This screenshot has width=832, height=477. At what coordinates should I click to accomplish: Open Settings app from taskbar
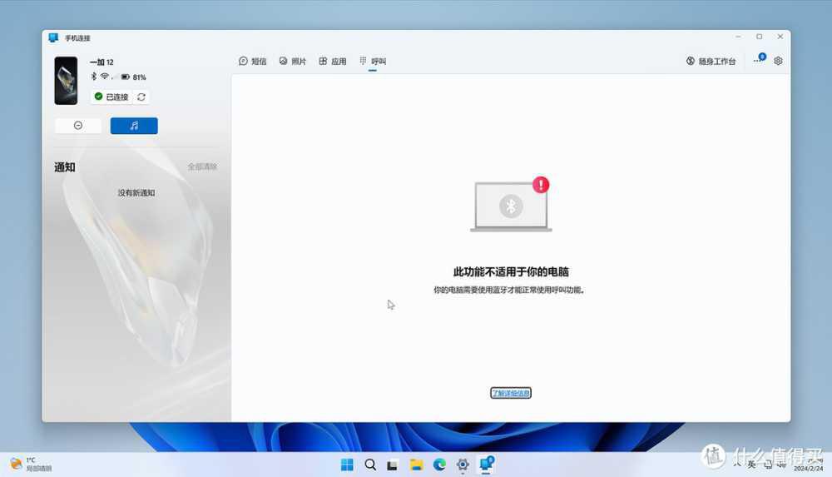tap(463, 465)
